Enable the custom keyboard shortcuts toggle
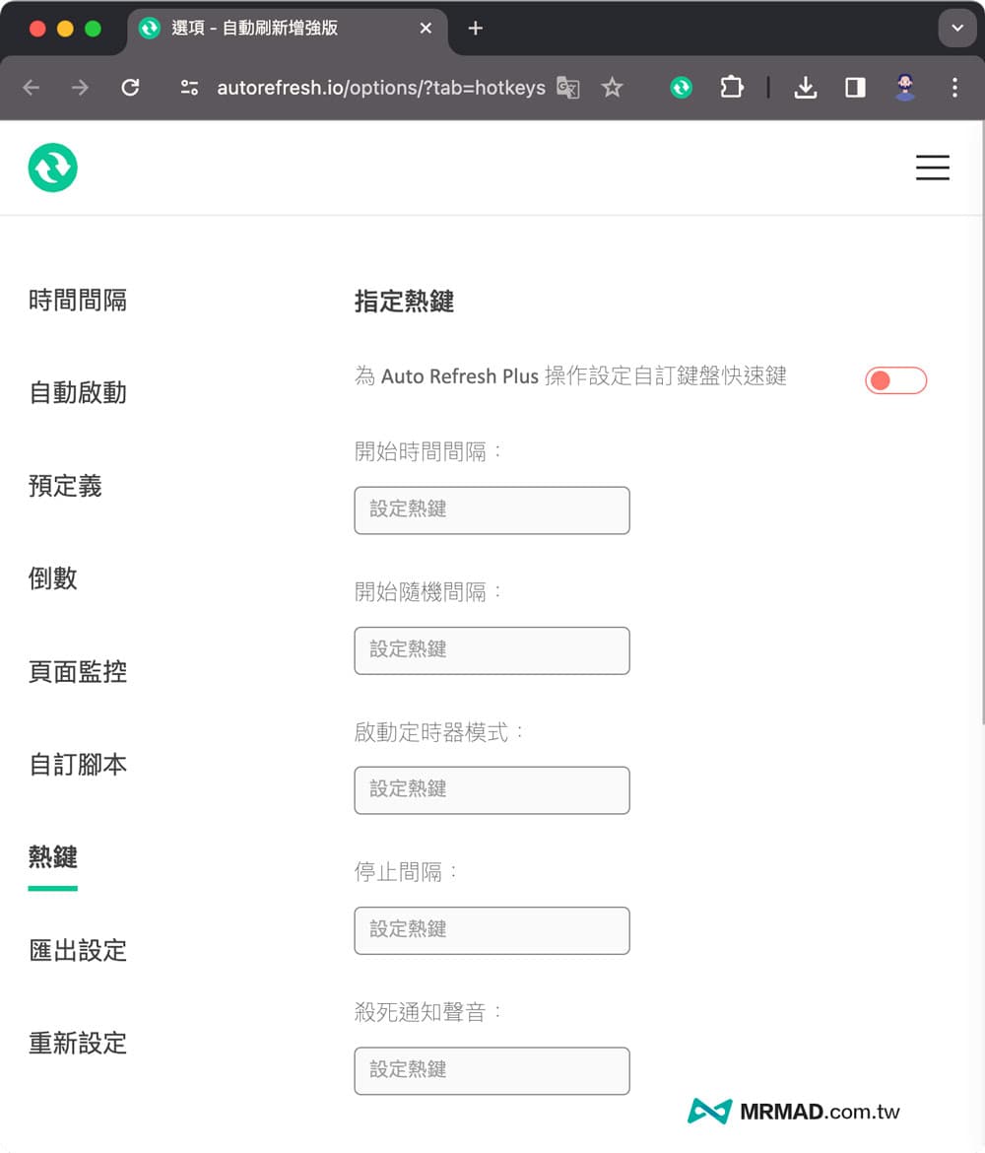The height and width of the screenshot is (1153, 985). [895, 380]
